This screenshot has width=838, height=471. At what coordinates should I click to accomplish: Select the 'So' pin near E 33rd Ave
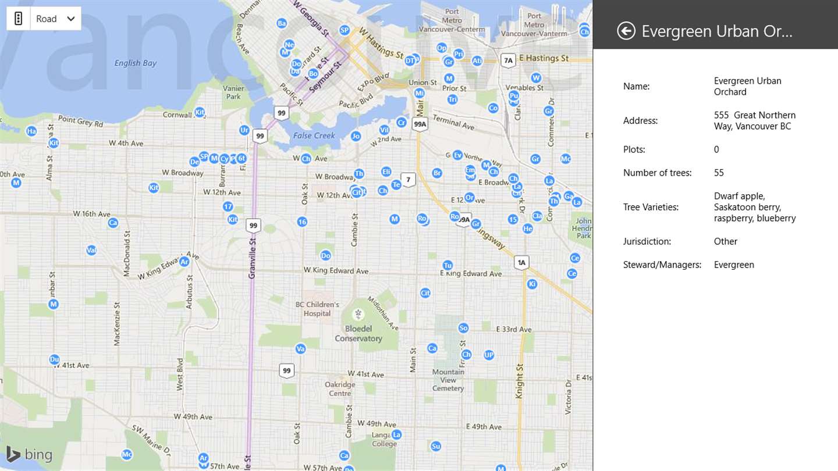coord(463,328)
